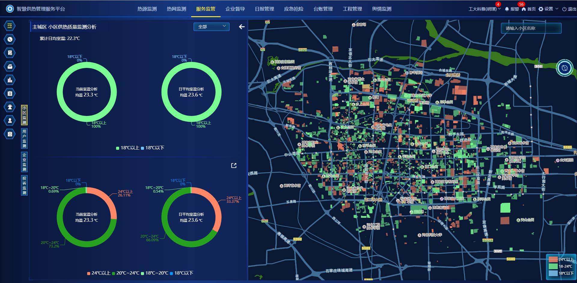This screenshot has width=577, height=283.
Task: Open the chart export popup icon
Action: 234,166
